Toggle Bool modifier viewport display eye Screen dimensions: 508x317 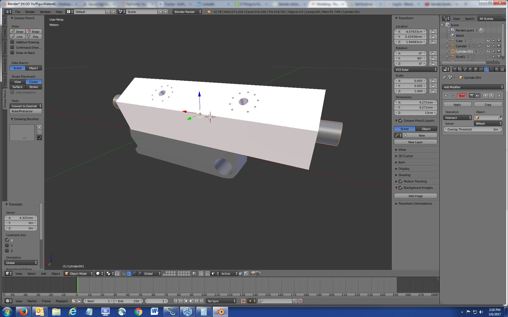click(478, 96)
